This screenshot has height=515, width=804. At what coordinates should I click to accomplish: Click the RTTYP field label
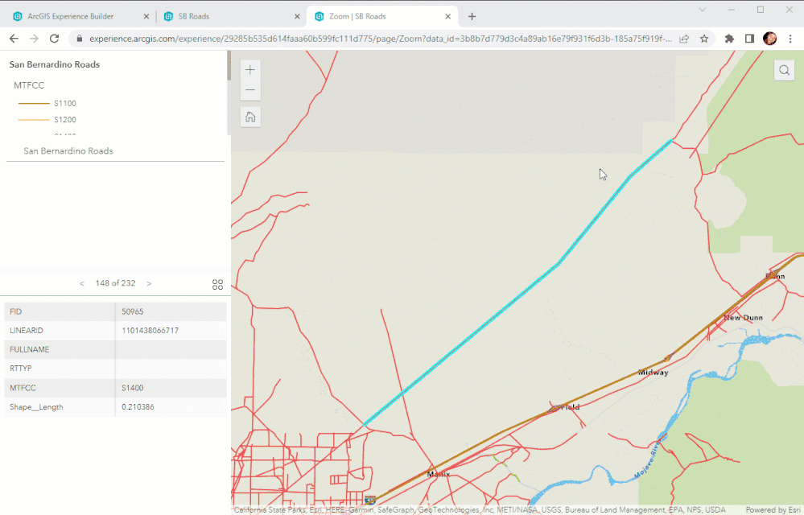(20, 369)
